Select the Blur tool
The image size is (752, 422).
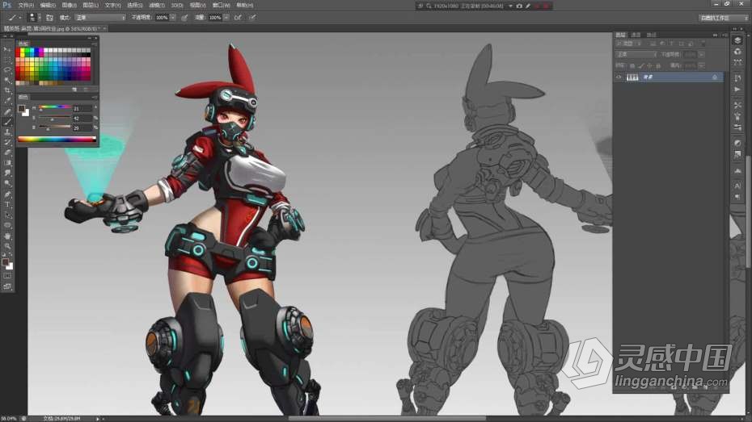[7, 173]
